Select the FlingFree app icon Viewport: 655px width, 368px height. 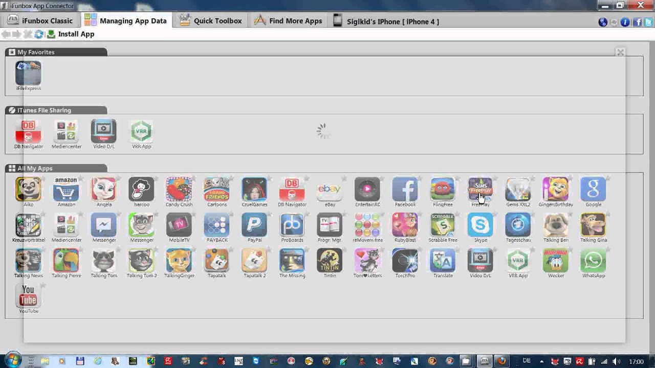click(443, 190)
